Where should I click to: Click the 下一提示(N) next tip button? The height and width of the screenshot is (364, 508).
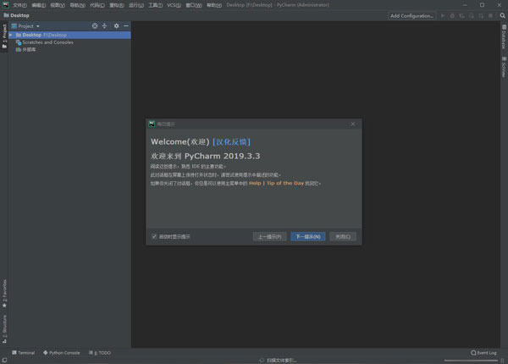[x=307, y=236]
